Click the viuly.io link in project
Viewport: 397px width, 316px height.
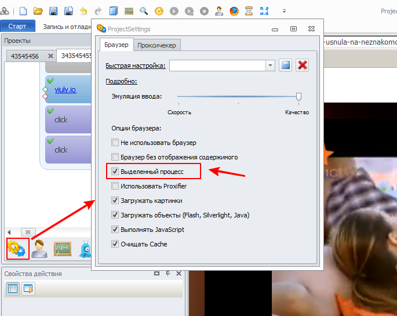point(65,90)
